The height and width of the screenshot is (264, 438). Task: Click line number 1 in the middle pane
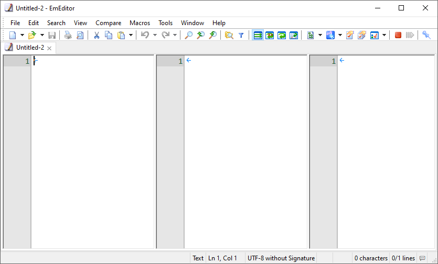click(x=180, y=61)
